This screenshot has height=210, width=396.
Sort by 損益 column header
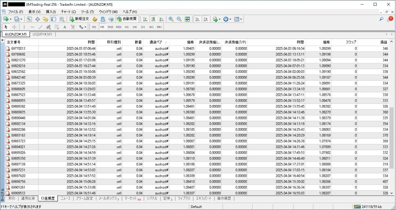click(383, 42)
